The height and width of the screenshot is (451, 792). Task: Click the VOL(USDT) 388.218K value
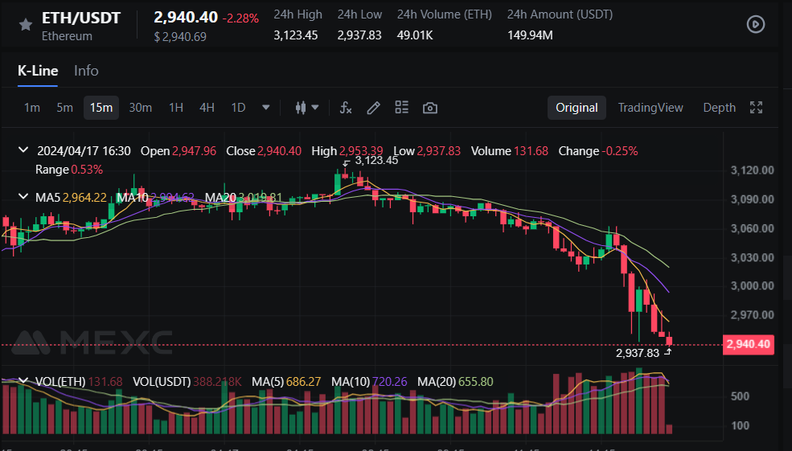pyautogui.click(x=217, y=382)
